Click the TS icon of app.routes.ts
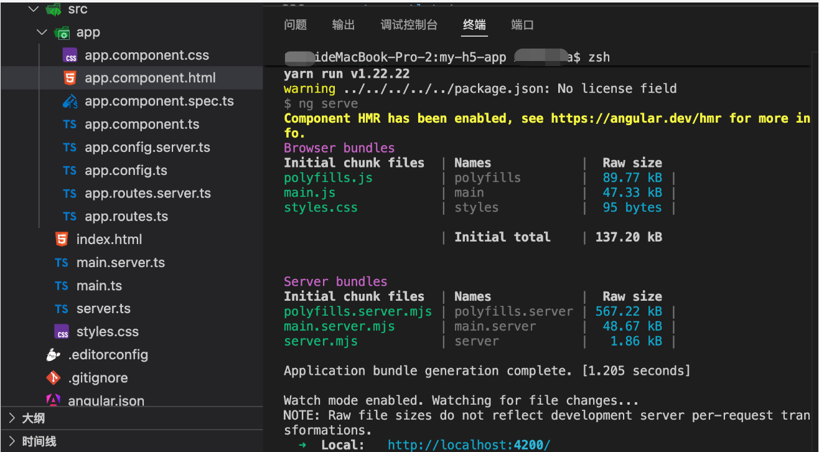Image resolution: width=819 pixels, height=452 pixels. point(70,217)
